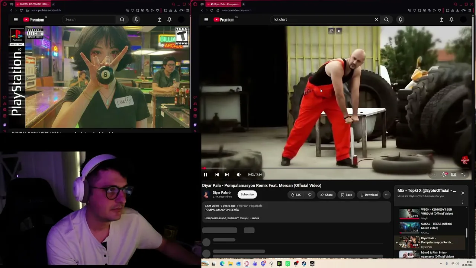The image size is (476, 268).
Task: Subscribe to Diyar Pala channel
Action: click(x=247, y=194)
